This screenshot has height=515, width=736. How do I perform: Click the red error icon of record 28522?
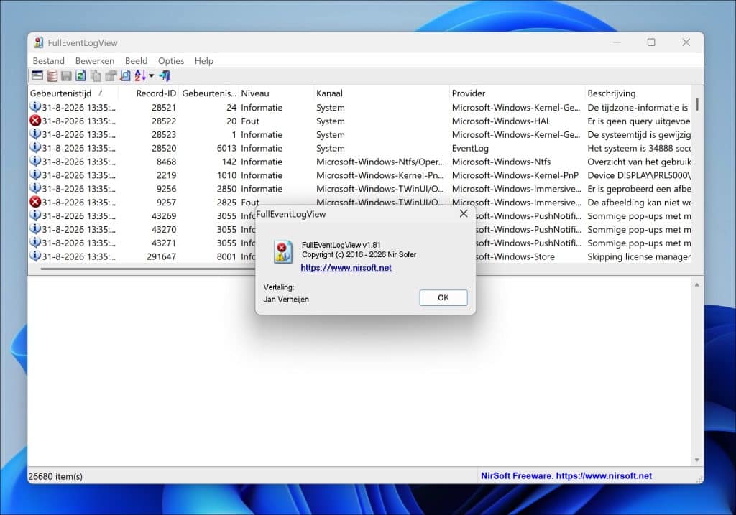[x=35, y=121]
